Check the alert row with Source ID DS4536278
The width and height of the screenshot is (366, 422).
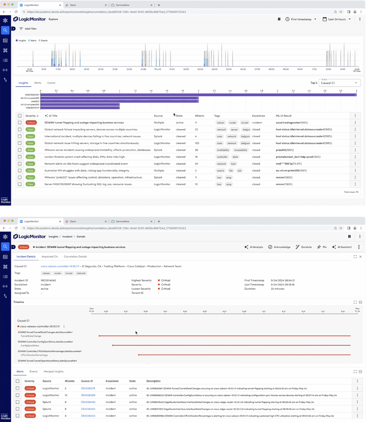pyautogui.click(x=18, y=388)
